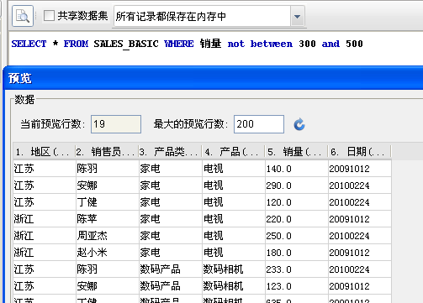Click the blue refresh preview icon
Image resolution: width=423 pixels, height=303 pixels.
click(299, 124)
